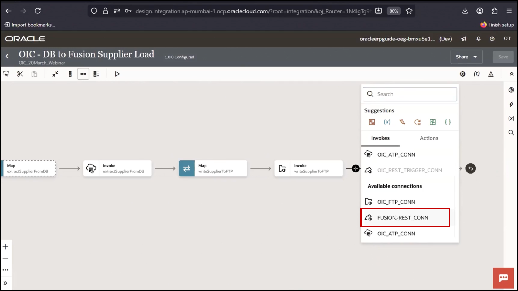The image size is (518, 291).
Task: Open the help question mark menu
Action: (x=492, y=39)
